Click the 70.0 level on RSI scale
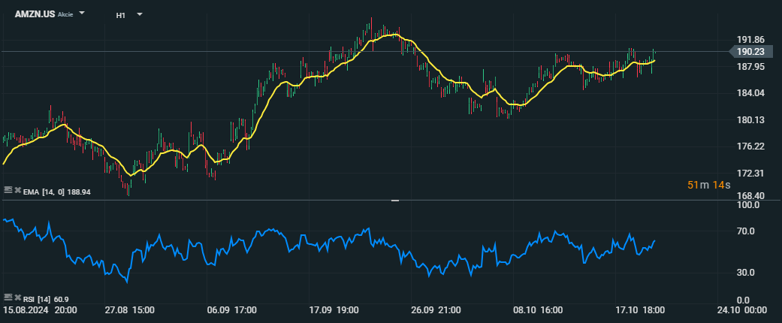 point(747,231)
